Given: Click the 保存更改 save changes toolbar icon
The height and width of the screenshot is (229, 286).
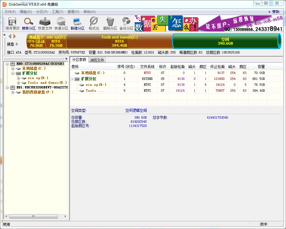Looking at the screenshot, I should point(12,23).
